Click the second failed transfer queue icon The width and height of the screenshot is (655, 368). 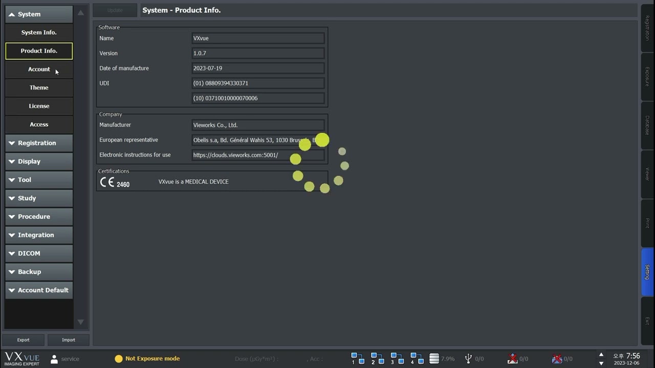[557, 358]
